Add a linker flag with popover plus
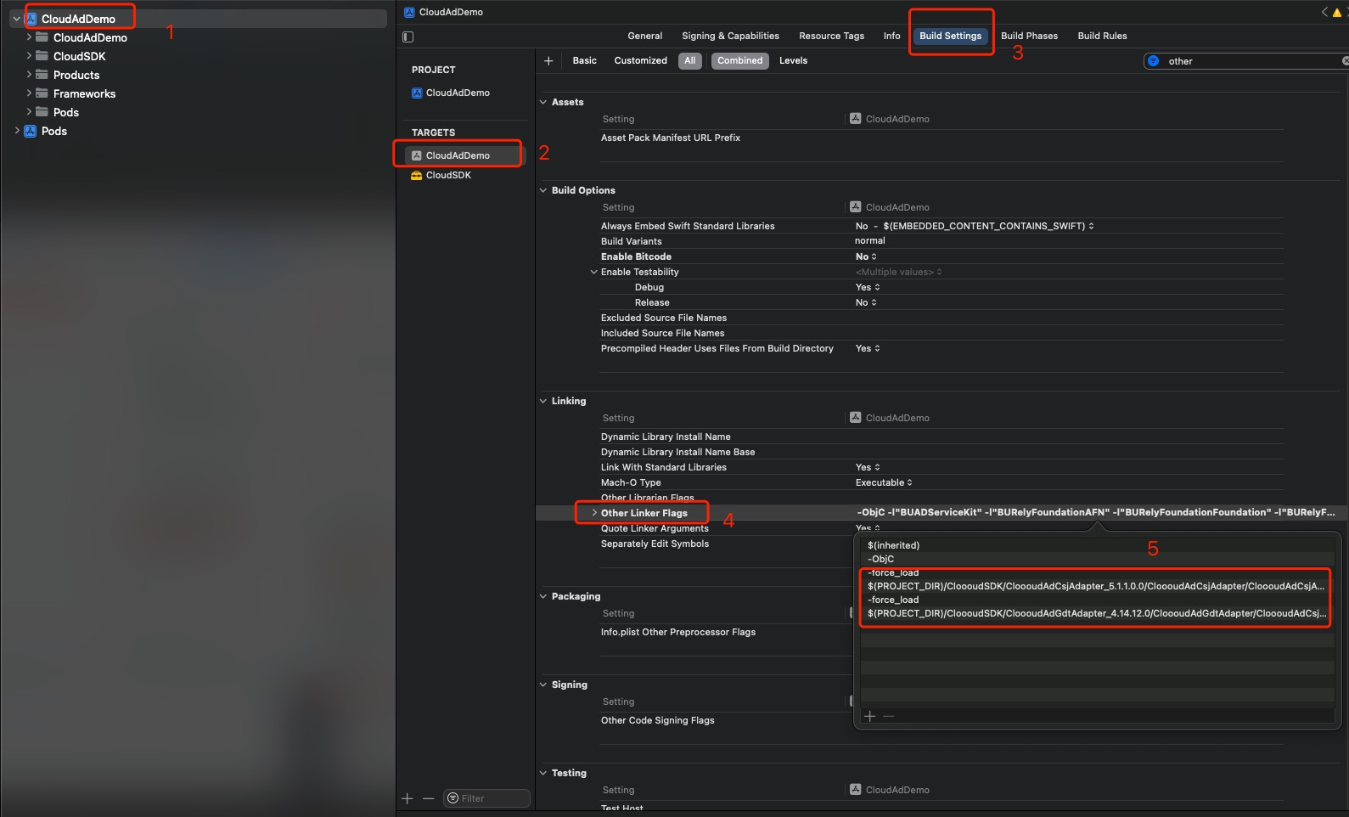Screen dimensions: 1349x817 click(x=869, y=716)
